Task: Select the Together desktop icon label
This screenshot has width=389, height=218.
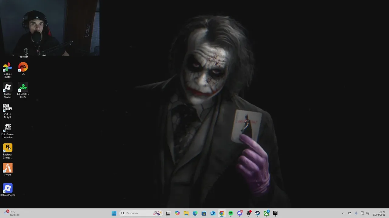Action: pyautogui.click(x=23, y=57)
